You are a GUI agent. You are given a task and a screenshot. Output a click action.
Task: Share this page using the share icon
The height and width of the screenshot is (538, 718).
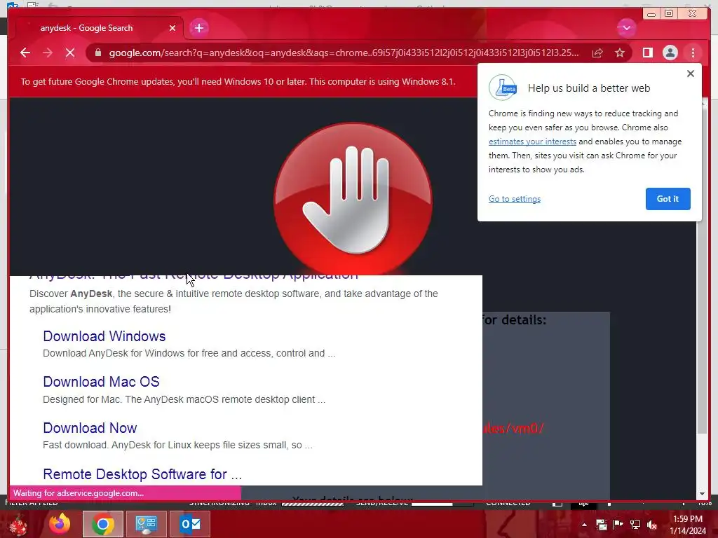(x=597, y=53)
